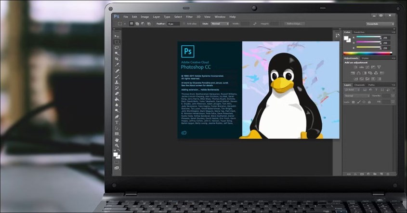The width and height of the screenshot is (407, 213).
Task: Select the Paint Bucket tool
Action: coord(117,99)
